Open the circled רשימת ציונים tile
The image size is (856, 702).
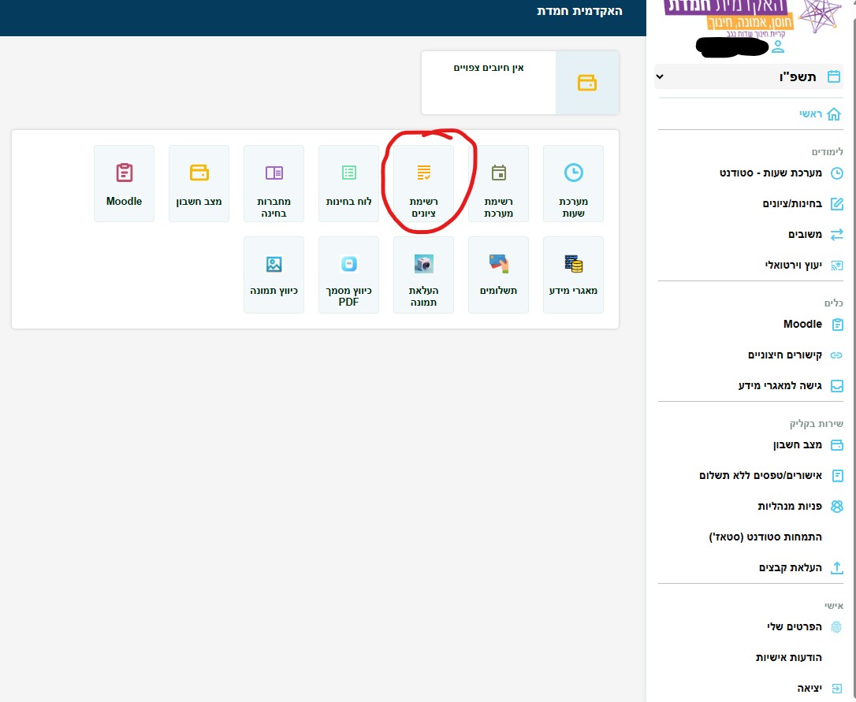(423, 184)
